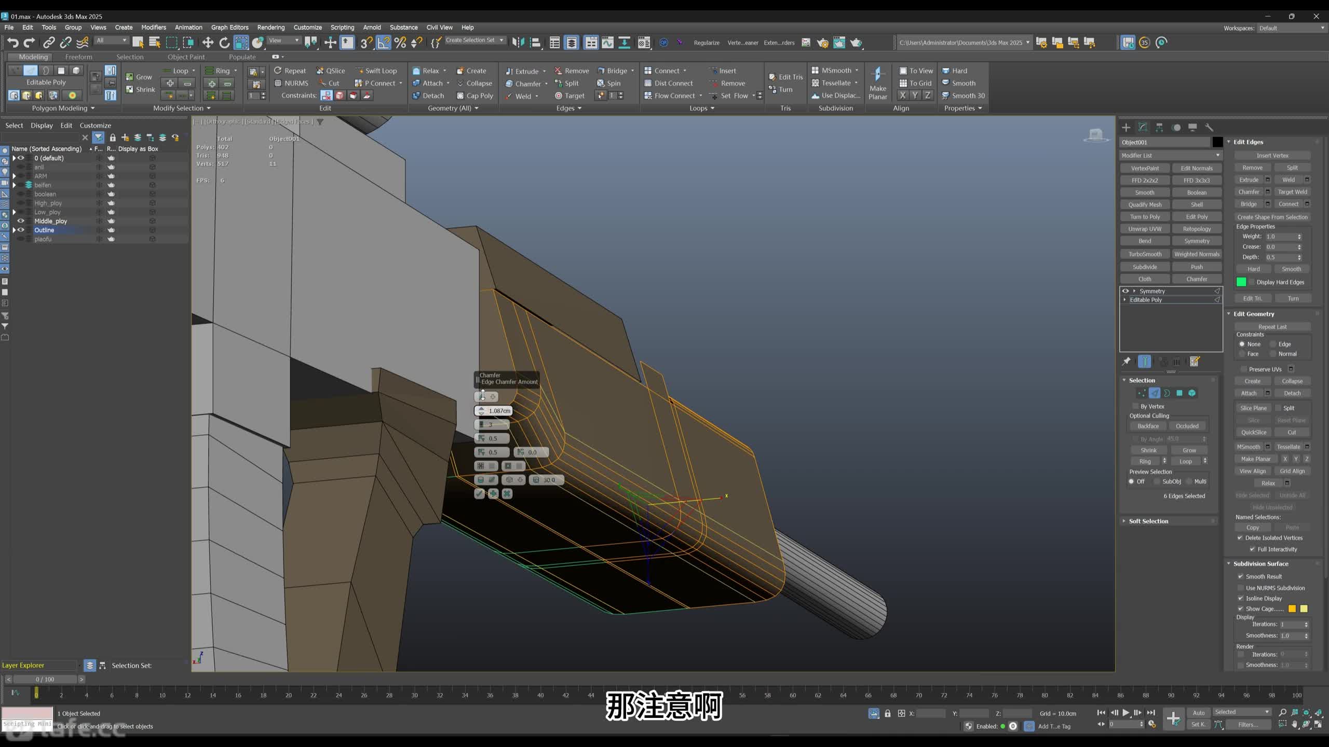Select SubObj preview selection radio

click(1157, 481)
